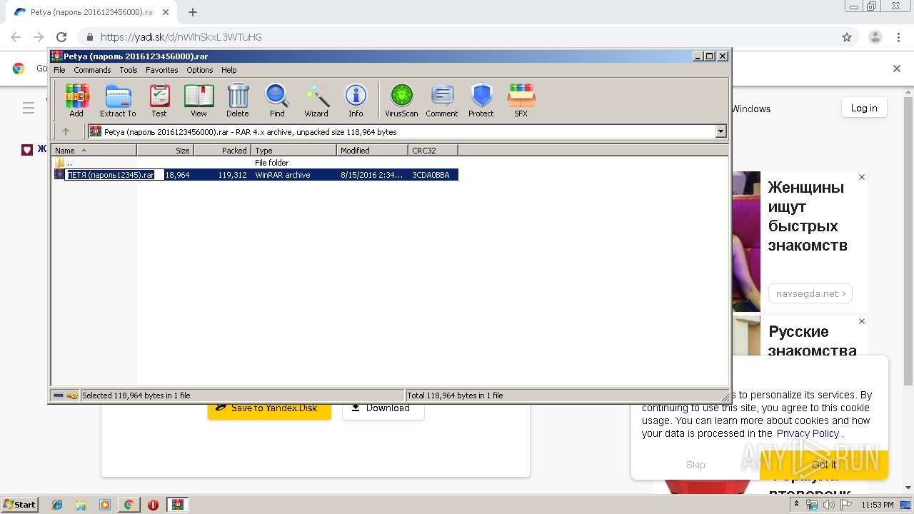Click the Add toolbar icon in WinRAR
The image size is (914, 514).
click(x=76, y=100)
